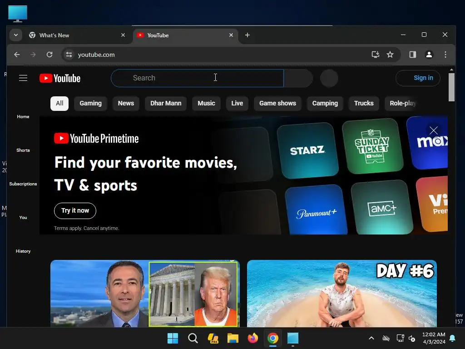The height and width of the screenshot is (349, 465).
Task: Open Windows taskbar search
Action: (193, 338)
